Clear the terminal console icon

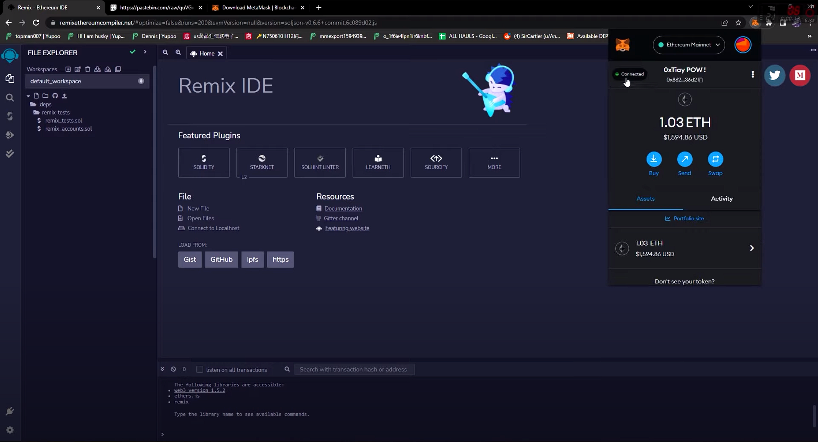173,369
